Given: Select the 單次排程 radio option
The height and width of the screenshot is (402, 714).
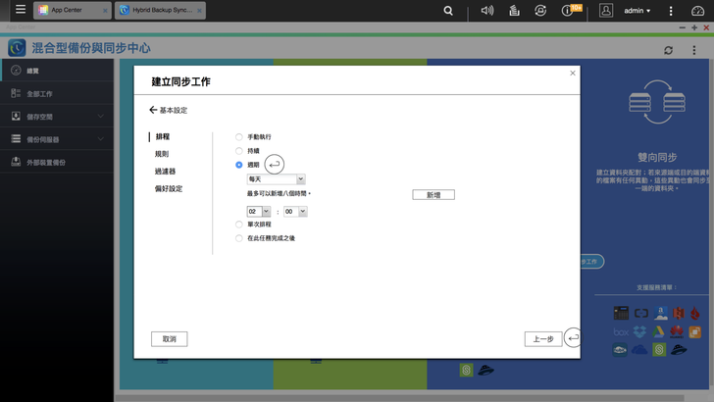Looking at the screenshot, I should (238, 224).
